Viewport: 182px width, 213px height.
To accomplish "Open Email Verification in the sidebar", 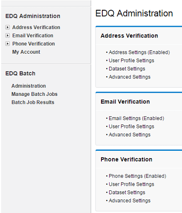I will click(33, 35).
